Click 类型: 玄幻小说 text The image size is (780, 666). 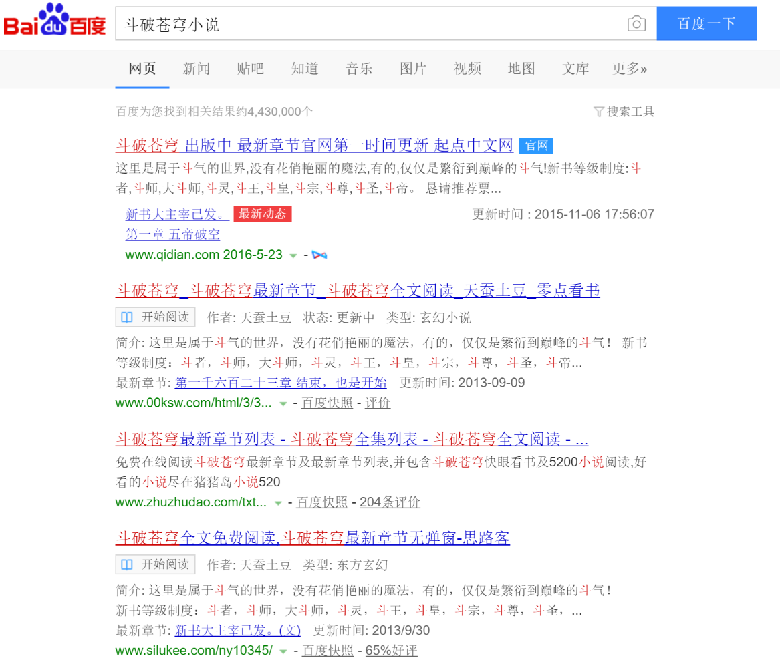tap(429, 317)
